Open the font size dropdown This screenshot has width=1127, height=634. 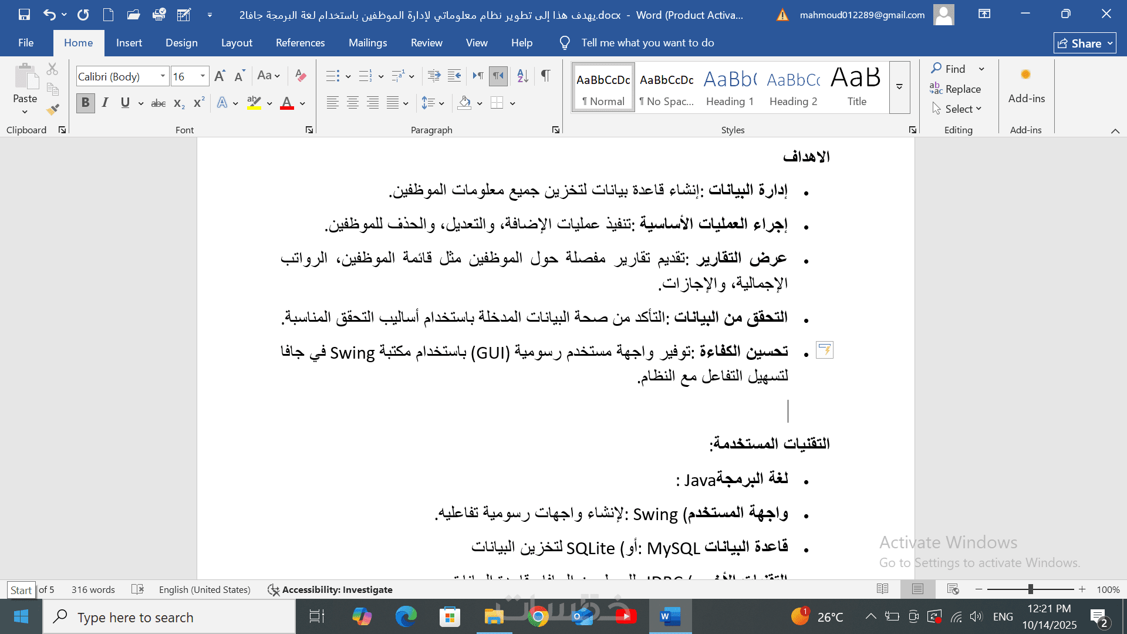click(203, 76)
